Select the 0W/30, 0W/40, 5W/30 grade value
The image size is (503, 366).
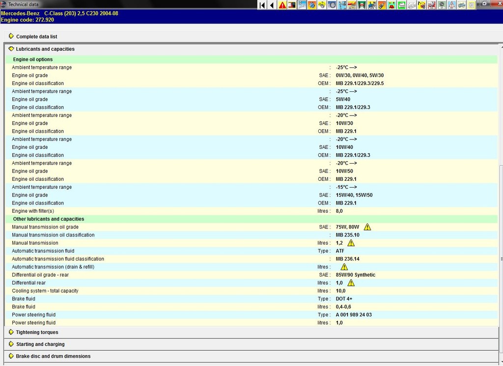[360, 75]
